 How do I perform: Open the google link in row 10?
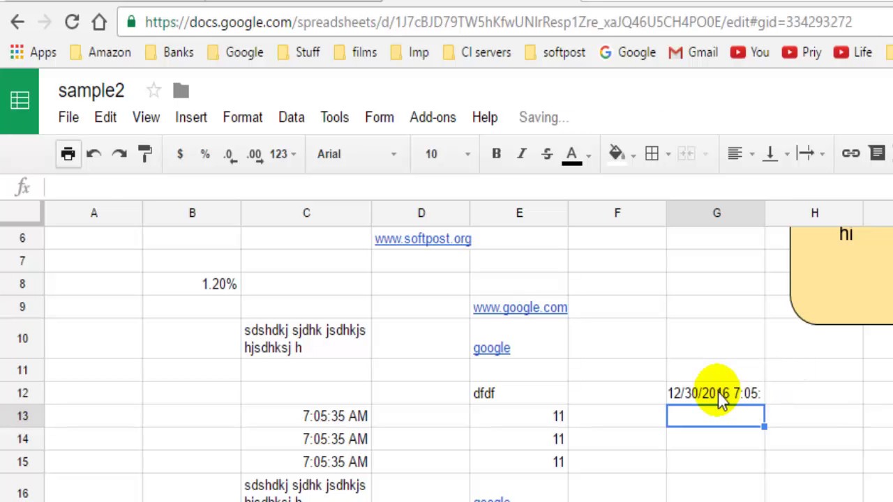pyautogui.click(x=491, y=348)
